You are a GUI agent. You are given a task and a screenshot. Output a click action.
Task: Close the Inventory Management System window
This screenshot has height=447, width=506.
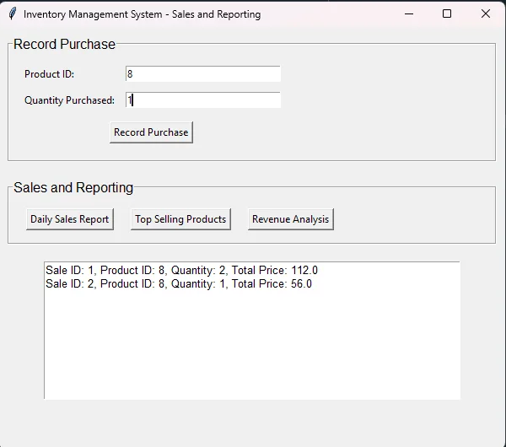pos(486,13)
